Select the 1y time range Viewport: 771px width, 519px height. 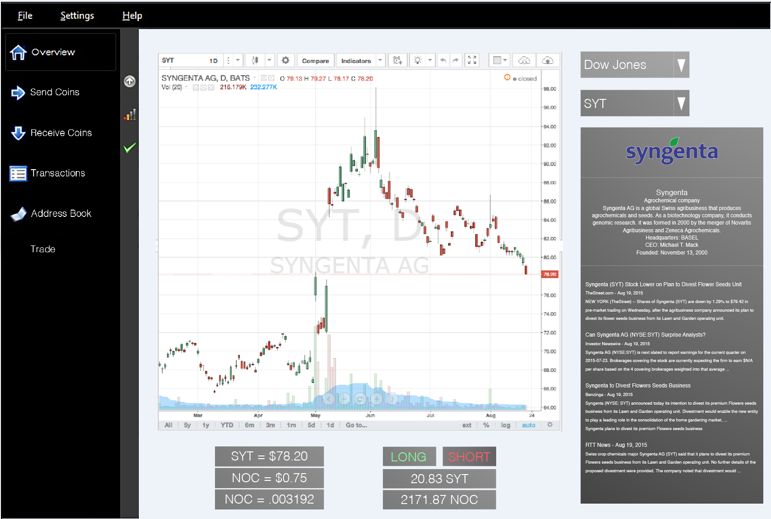[x=206, y=425]
